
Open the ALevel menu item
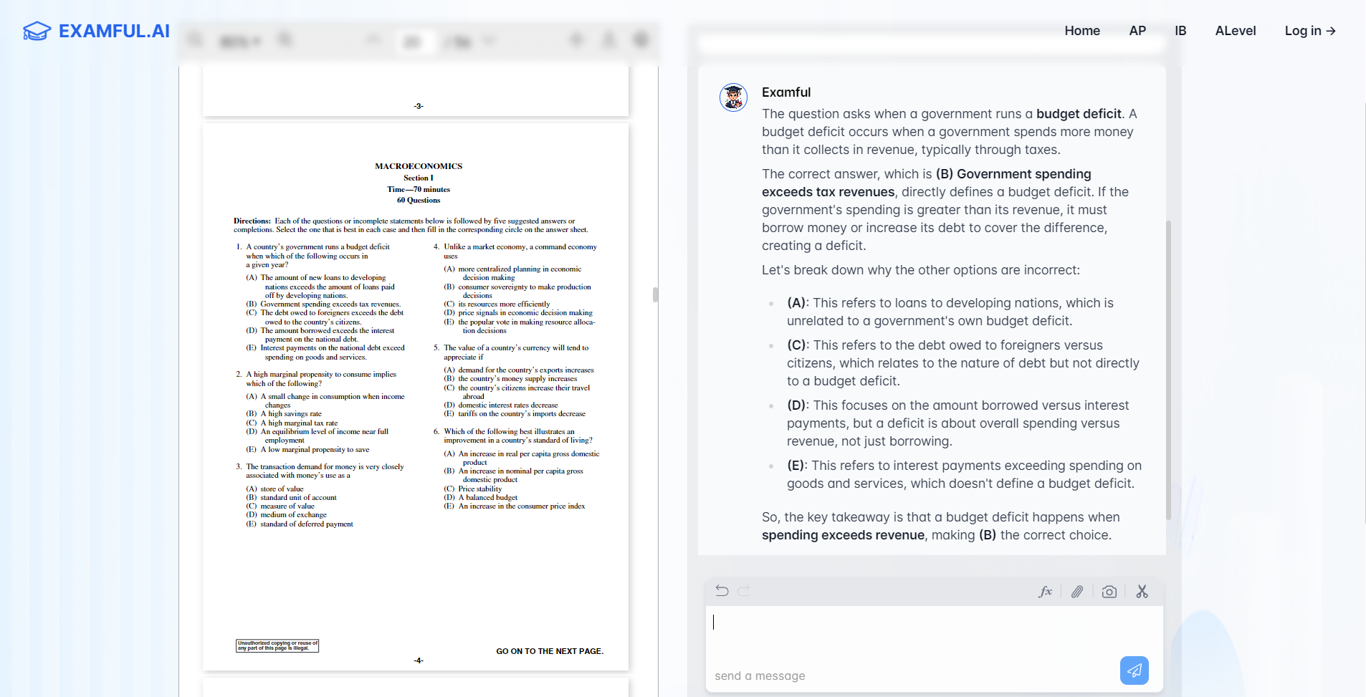click(x=1236, y=31)
